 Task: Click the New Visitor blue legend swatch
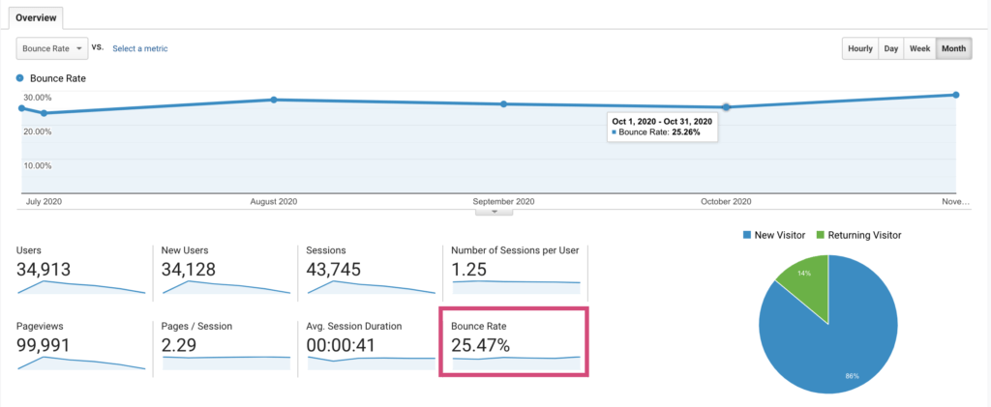pyautogui.click(x=748, y=235)
